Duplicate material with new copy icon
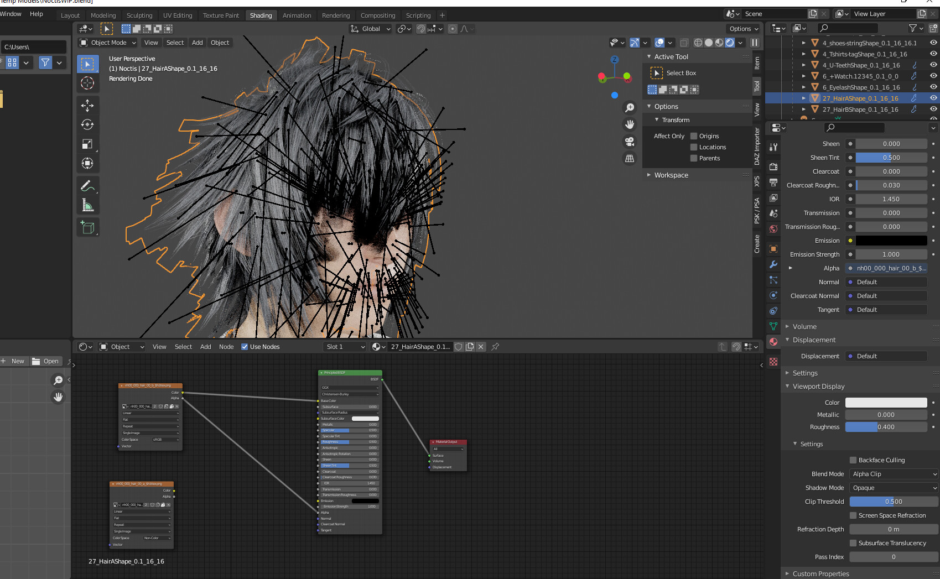 [470, 347]
